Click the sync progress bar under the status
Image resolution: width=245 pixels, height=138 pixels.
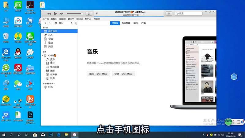(x=129, y=17)
